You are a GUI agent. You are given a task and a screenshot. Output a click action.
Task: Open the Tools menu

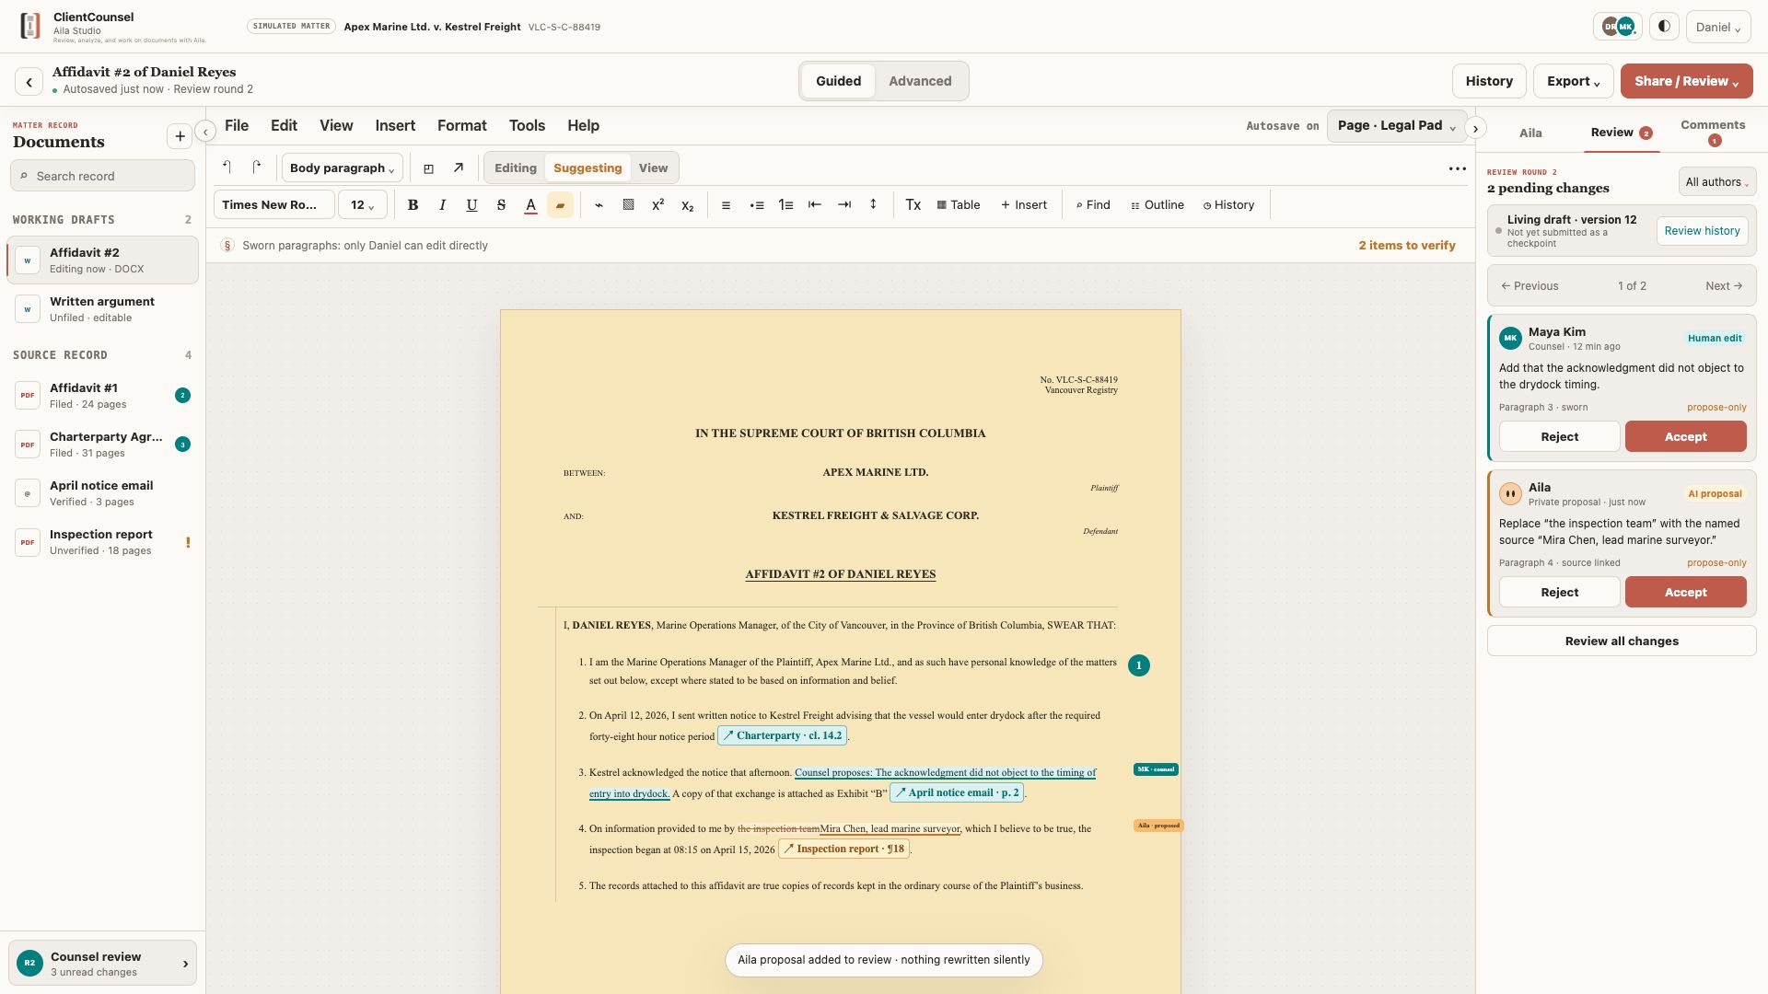click(x=527, y=126)
